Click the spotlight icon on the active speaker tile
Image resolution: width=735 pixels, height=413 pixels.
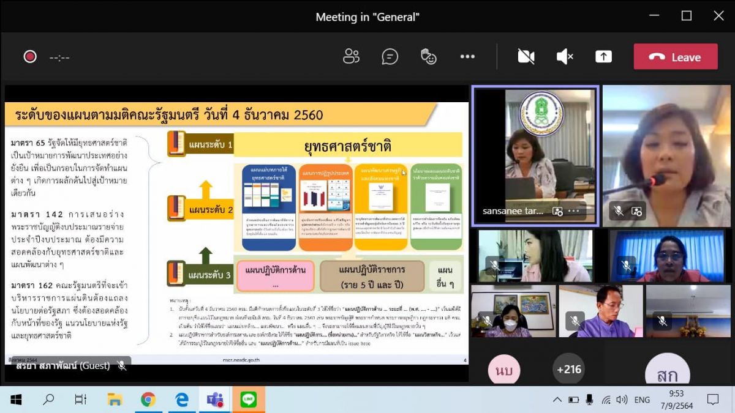click(x=637, y=211)
